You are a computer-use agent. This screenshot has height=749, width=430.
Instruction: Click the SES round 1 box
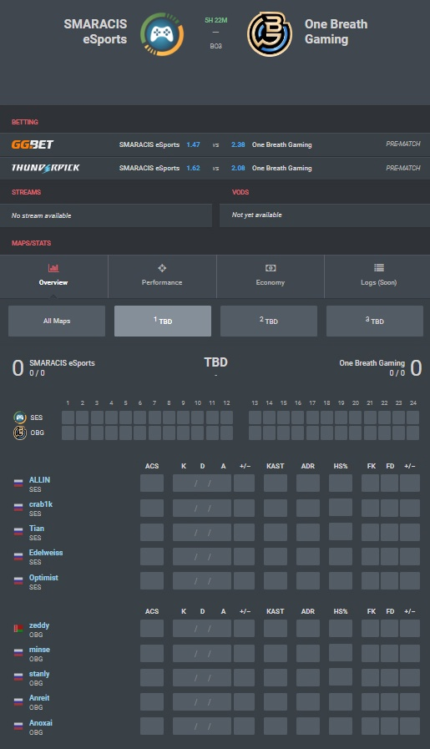point(68,418)
